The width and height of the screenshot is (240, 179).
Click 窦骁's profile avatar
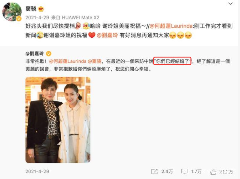[x=12, y=11]
